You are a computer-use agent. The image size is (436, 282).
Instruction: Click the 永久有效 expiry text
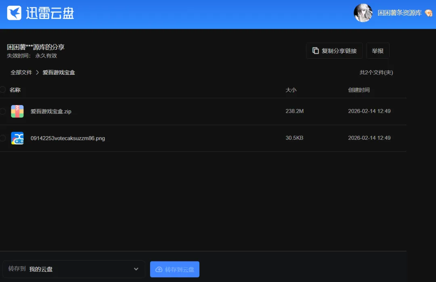(x=46, y=56)
